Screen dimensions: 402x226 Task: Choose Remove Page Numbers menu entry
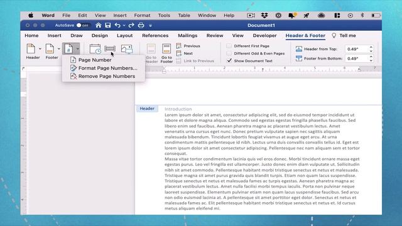[104, 77]
